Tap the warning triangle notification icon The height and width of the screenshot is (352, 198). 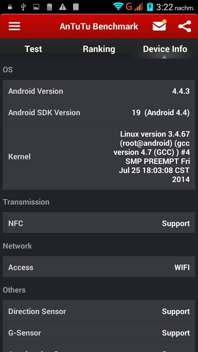[x=63, y=7]
